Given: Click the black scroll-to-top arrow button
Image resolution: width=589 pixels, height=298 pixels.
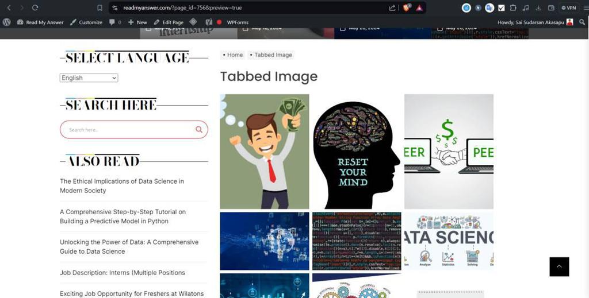Looking at the screenshot, I should tap(559, 266).
